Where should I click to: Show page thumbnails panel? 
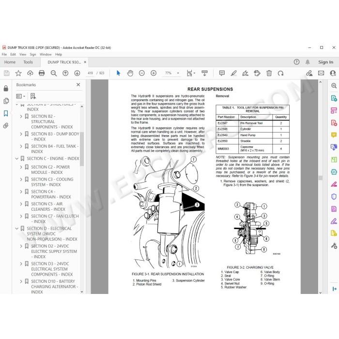[x=6, y=101]
